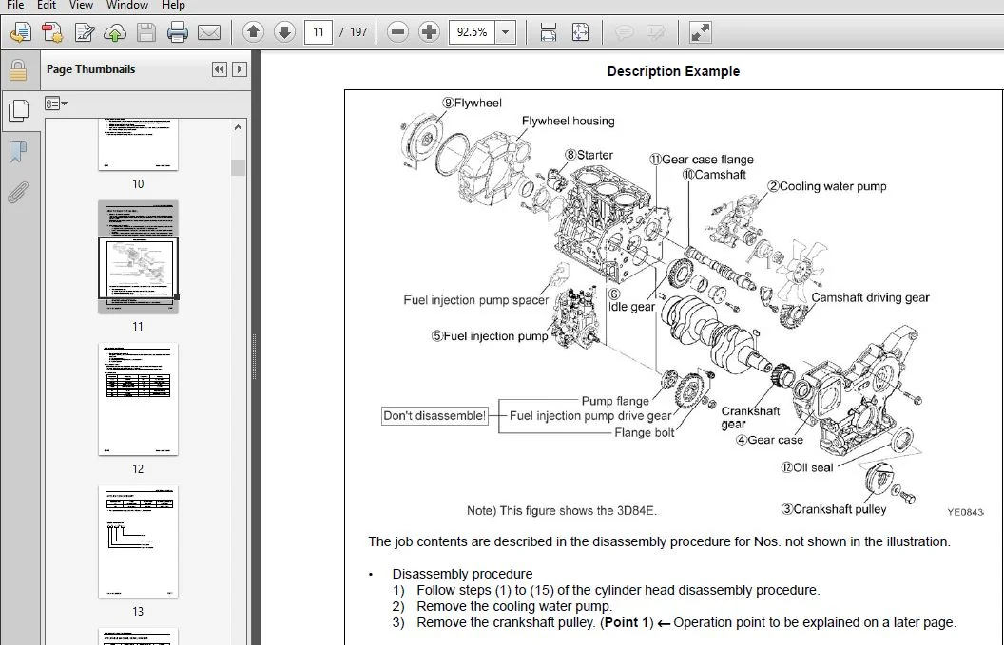Screen dimensions: 1004x645
Task: Click the 92.5% zoom value field
Action: (x=473, y=32)
